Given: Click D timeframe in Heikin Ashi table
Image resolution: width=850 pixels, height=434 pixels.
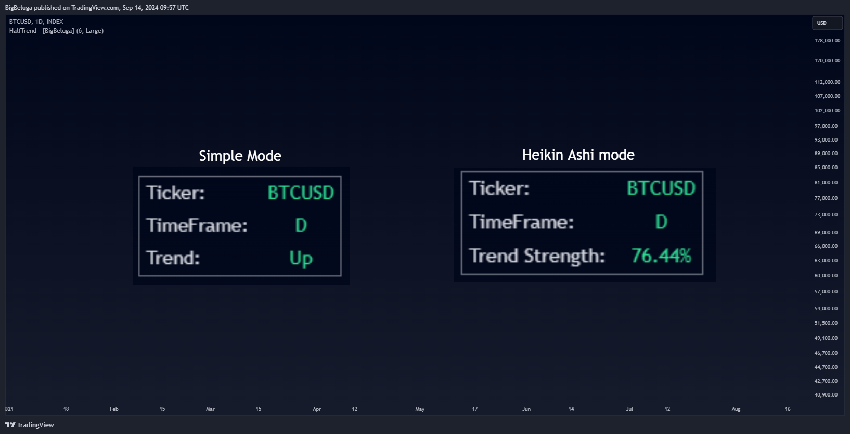Looking at the screenshot, I should tap(661, 222).
